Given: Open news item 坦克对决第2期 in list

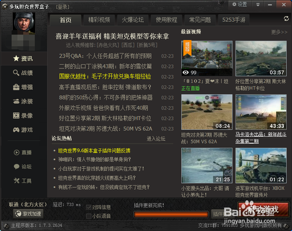Looking at the screenshot, I should pyautogui.click(x=105, y=129).
